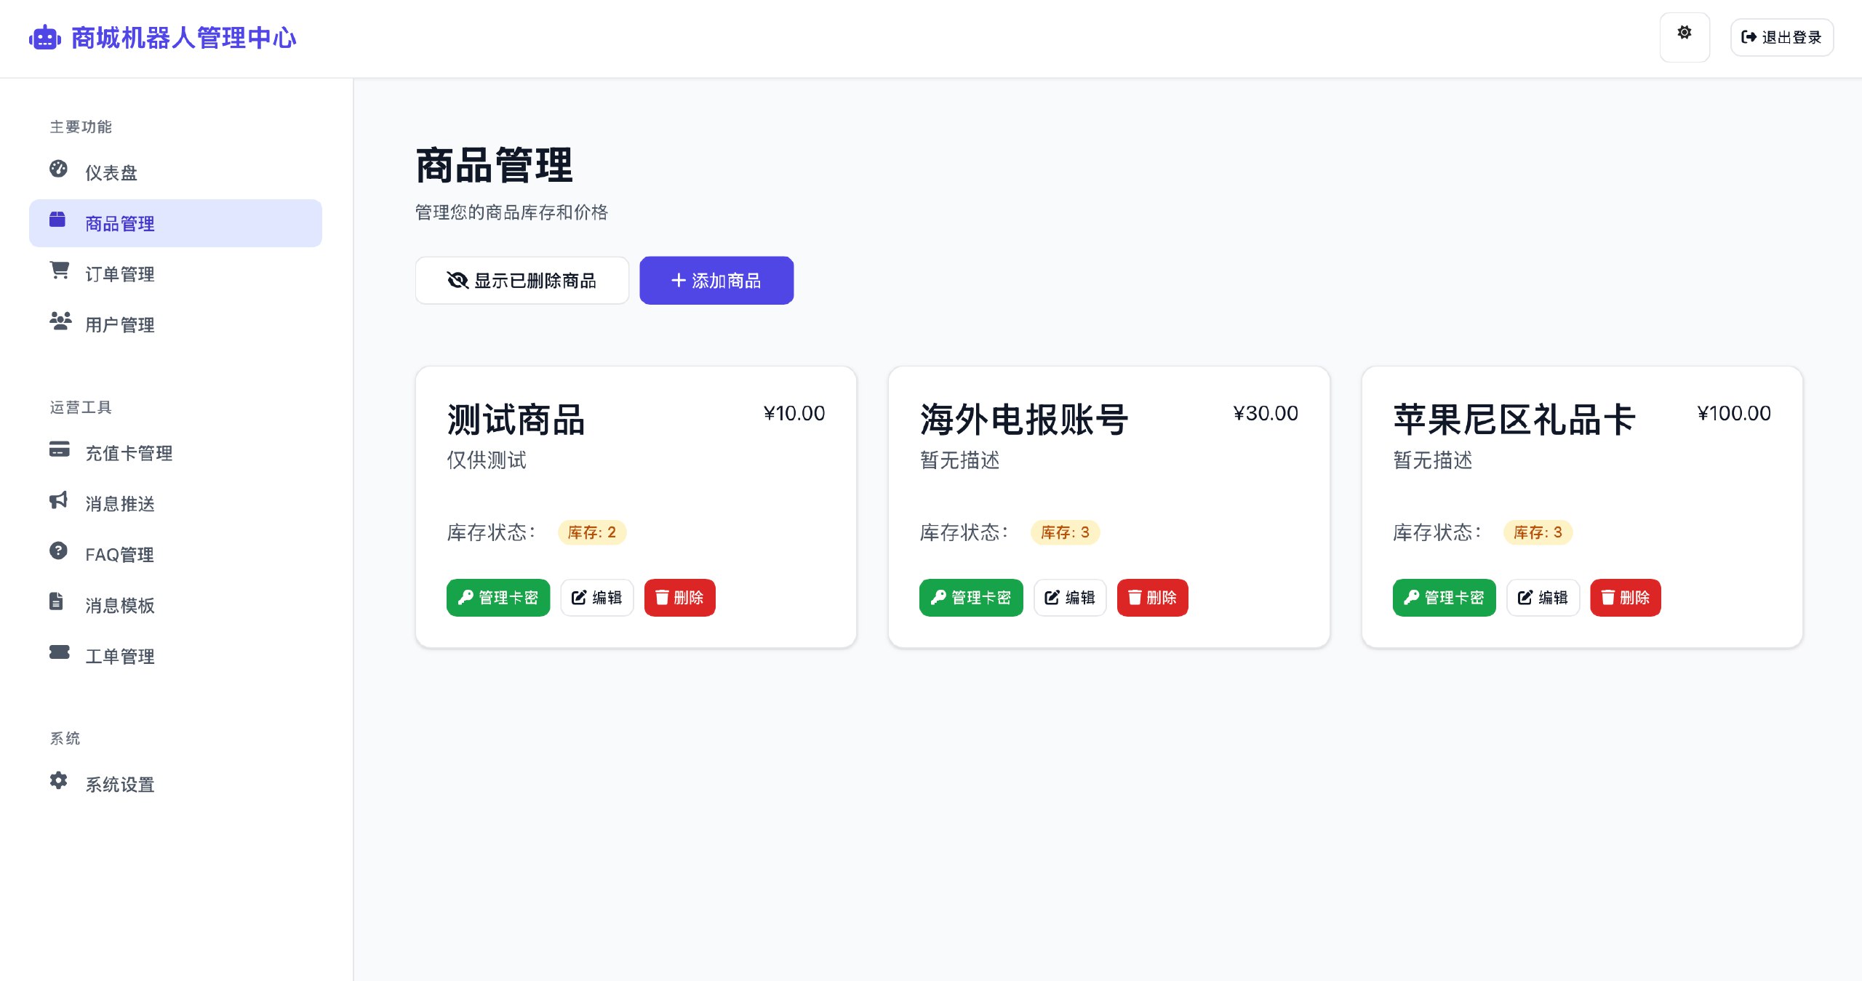
Task: Click the robot logo in header
Action: [44, 37]
